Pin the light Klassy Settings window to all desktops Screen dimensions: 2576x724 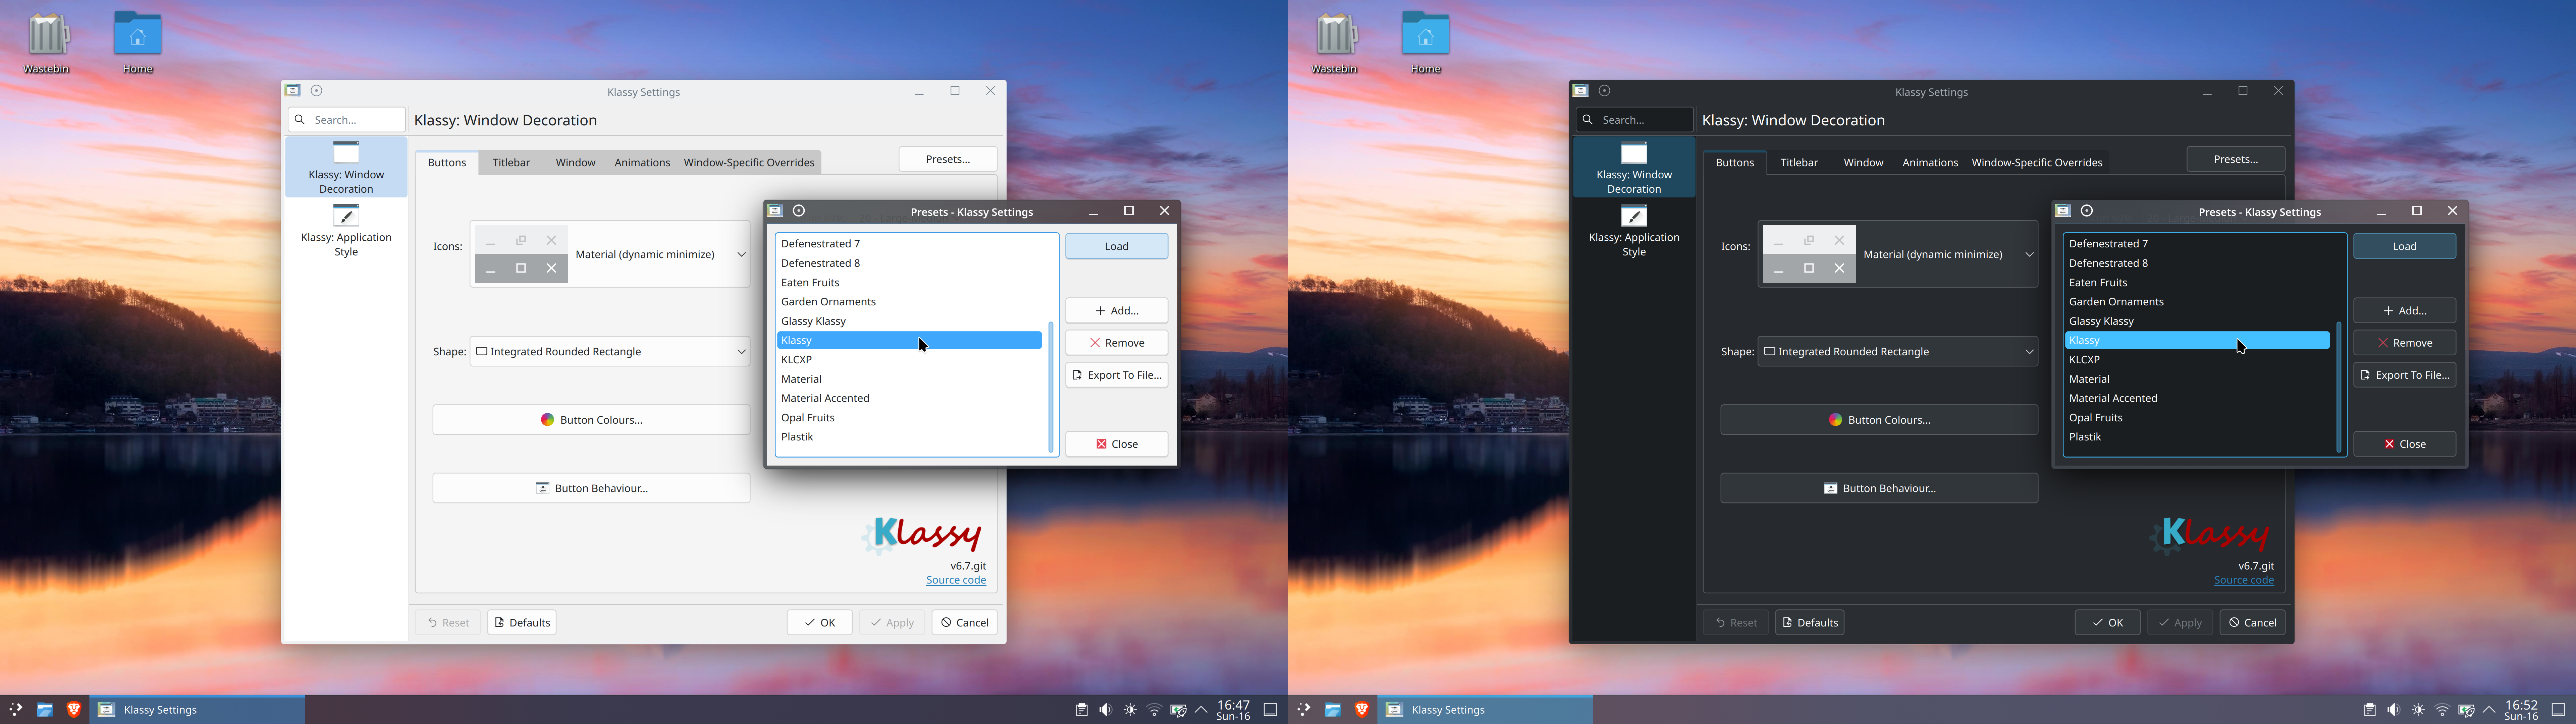pos(317,91)
